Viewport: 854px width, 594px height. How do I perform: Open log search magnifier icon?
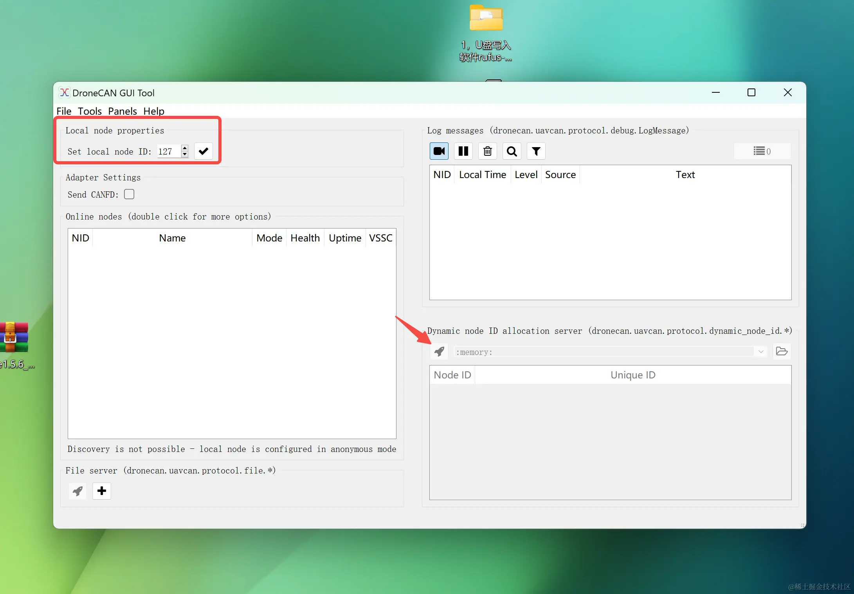512,151
